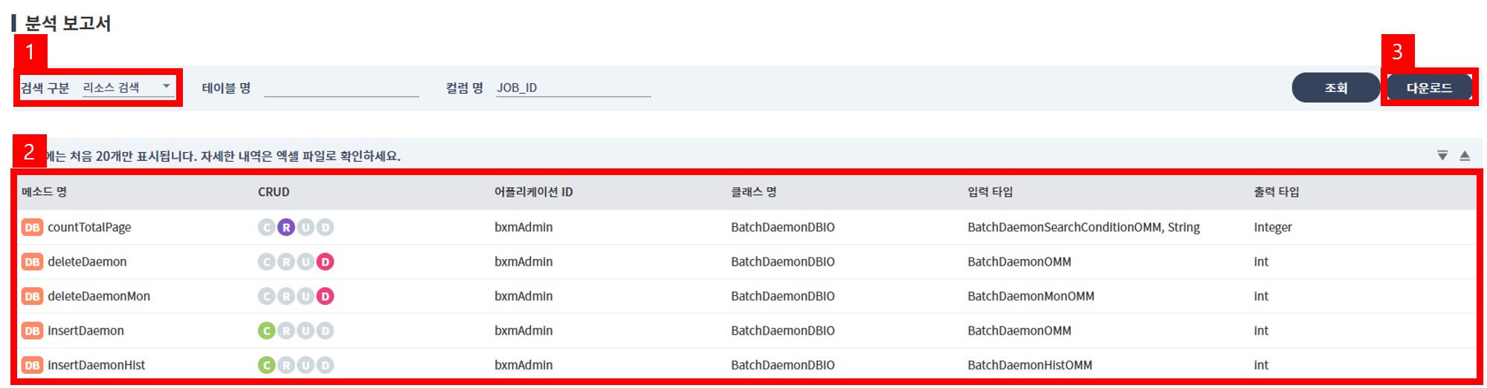Click the red D badge for deleteDaemon

[x=325, y=262]
